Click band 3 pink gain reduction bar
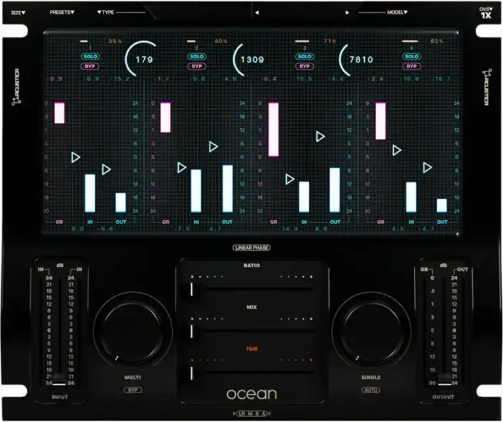 click(x=274, y=129)
